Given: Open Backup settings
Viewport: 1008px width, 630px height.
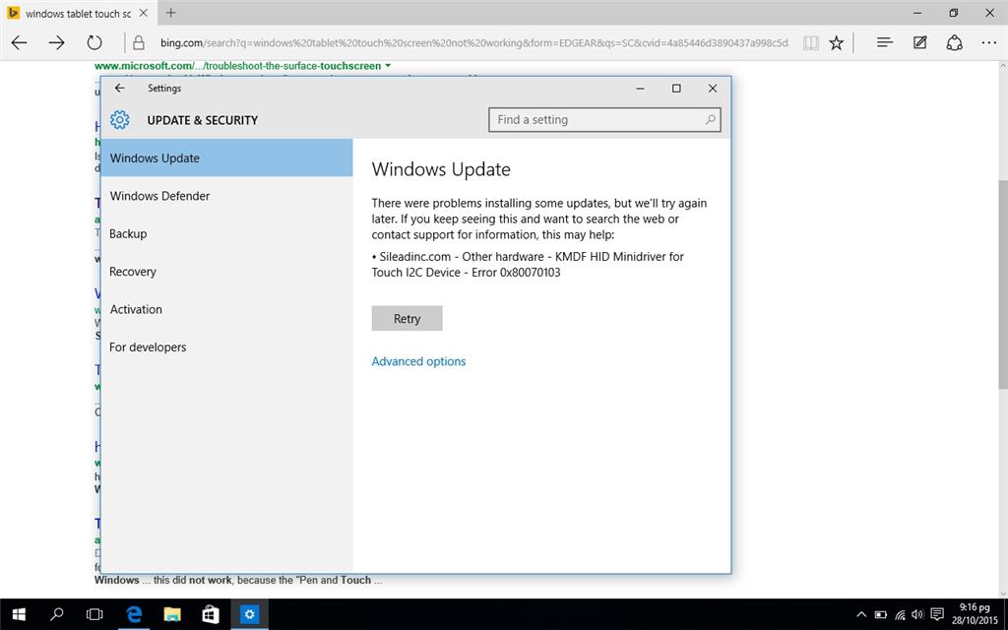Looking at the screenshot, I should pos(227,233).
